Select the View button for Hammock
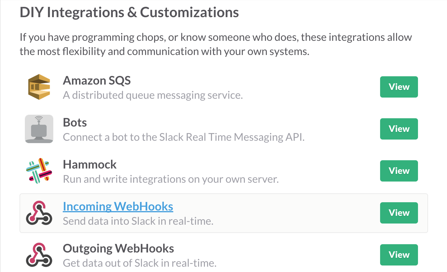Image resolution: width=447 pixels, height=272 pixels. tap(399, 171)
